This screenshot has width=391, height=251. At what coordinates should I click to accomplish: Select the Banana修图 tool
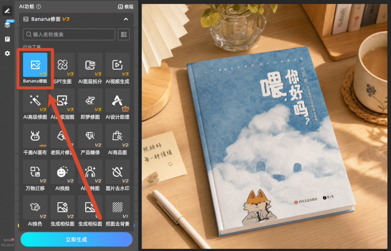35,68
